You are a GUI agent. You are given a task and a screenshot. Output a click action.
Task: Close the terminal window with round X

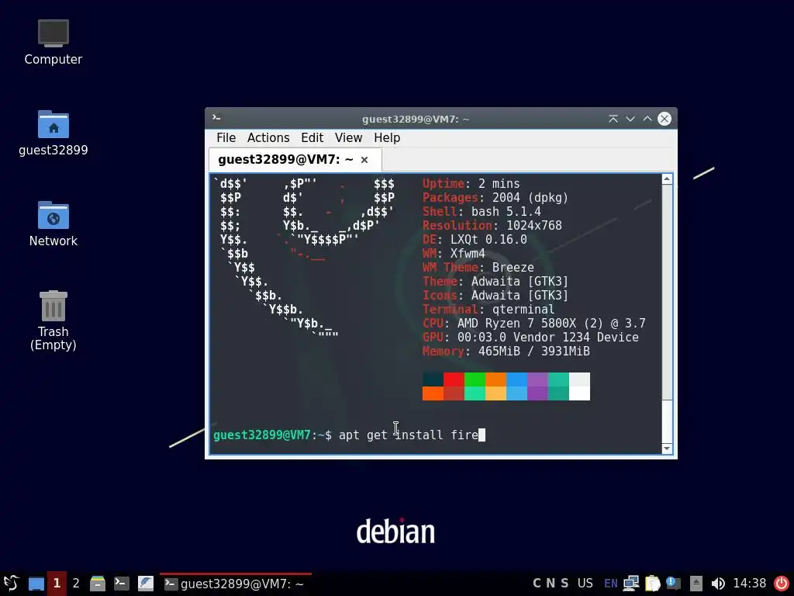click(x=665, y=119)
